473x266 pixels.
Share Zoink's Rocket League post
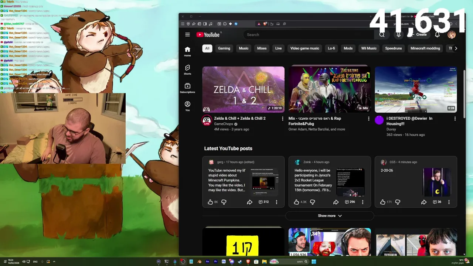(x=336, y=202)
